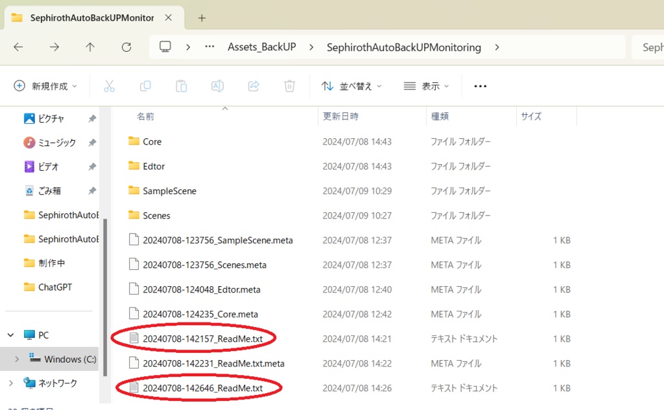This screenshot has height=410, width=664.
Task: Go back to the previous folder
Action: coord(18,47)
